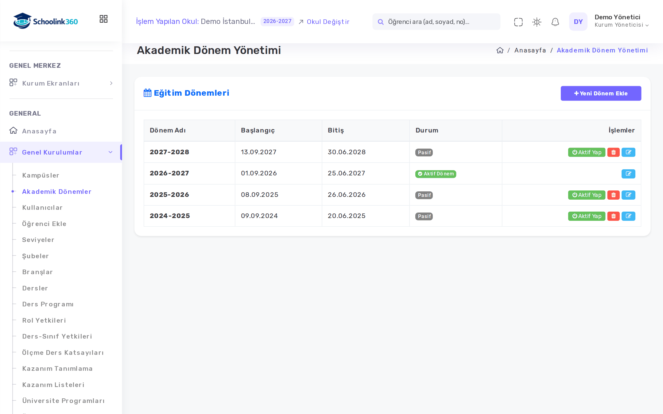Edit the 2024-2025 term
The image size is (663, 414).
pyautogui.click(x=628, y=216)
